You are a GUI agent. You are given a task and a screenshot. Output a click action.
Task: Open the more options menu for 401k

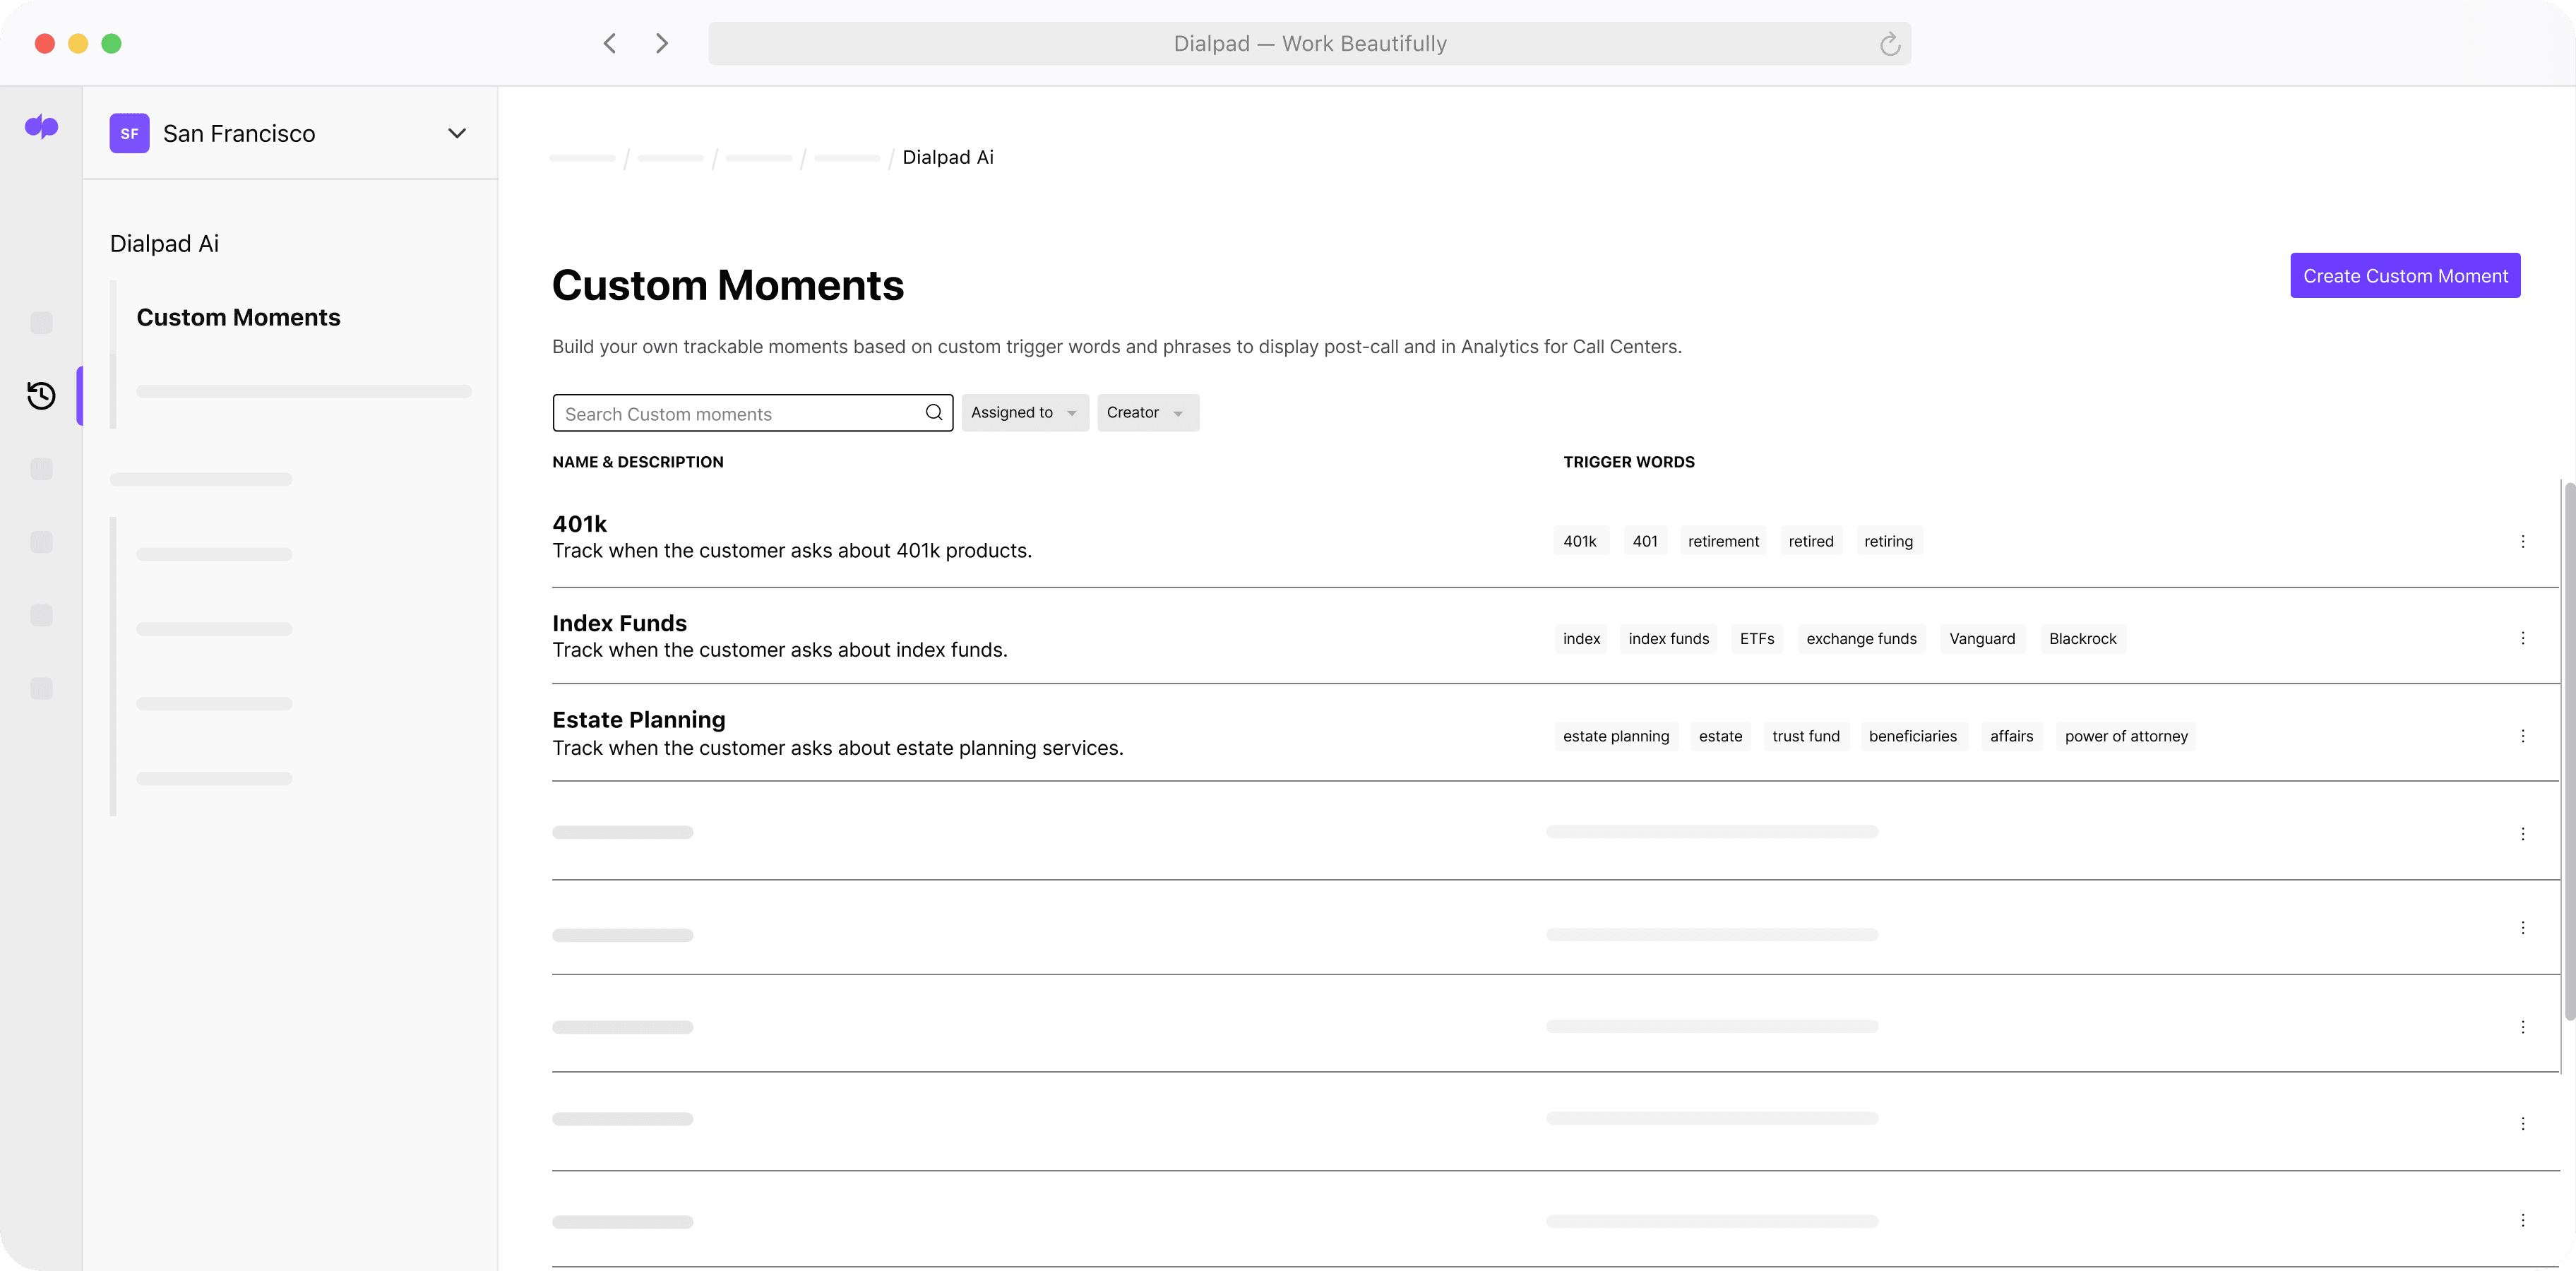tap(2522, 541)
